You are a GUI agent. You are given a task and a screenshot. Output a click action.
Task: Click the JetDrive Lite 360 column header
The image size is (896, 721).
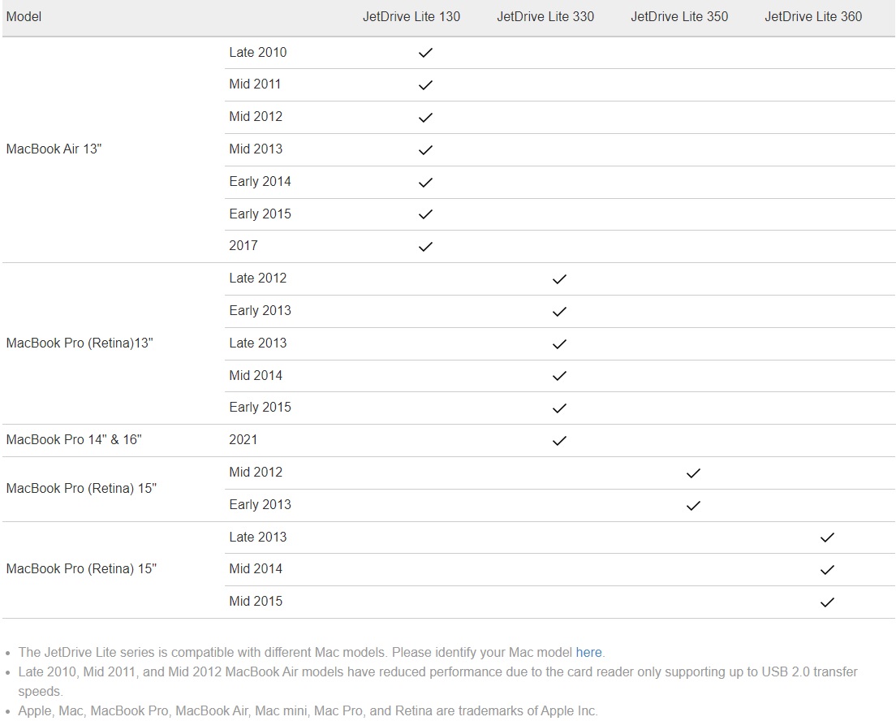813,16
